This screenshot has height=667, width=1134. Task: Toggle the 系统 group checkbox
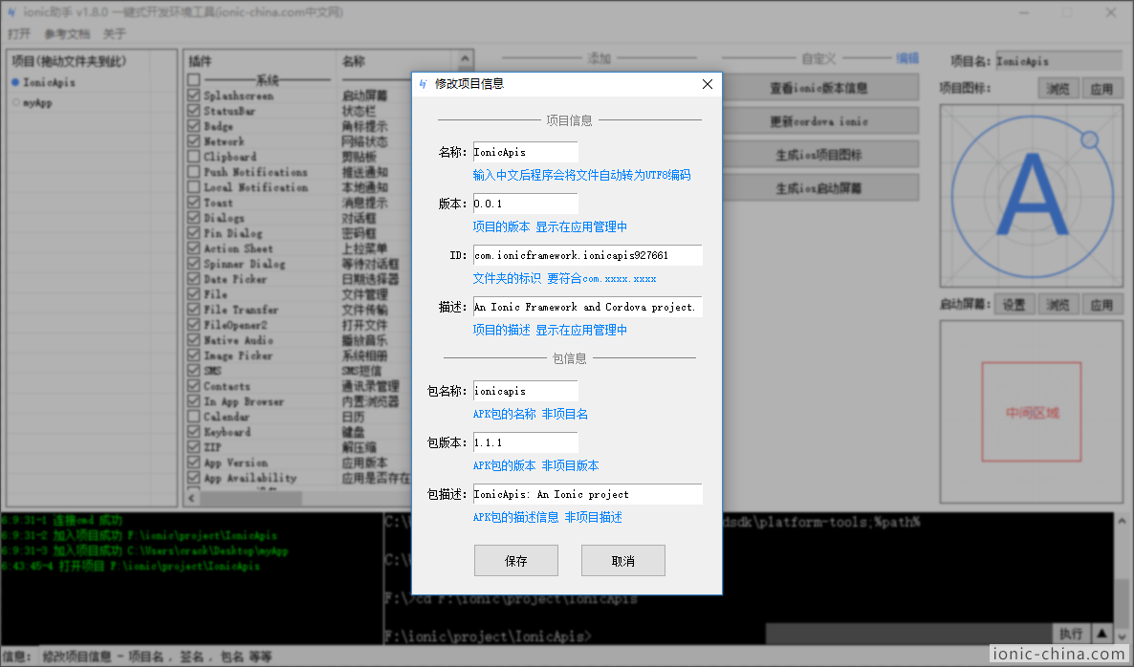(194, 80)
